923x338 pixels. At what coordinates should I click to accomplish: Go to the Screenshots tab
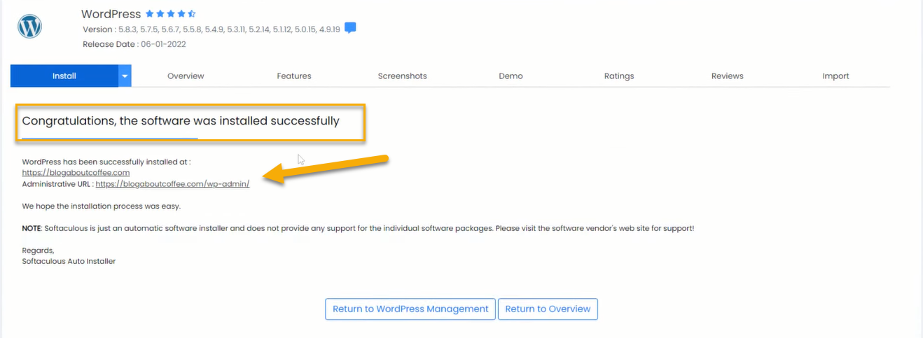click(402, 76)
